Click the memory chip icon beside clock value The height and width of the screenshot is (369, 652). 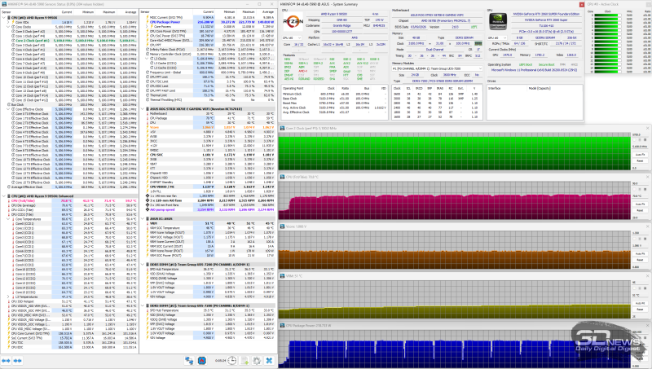(478, 43)
